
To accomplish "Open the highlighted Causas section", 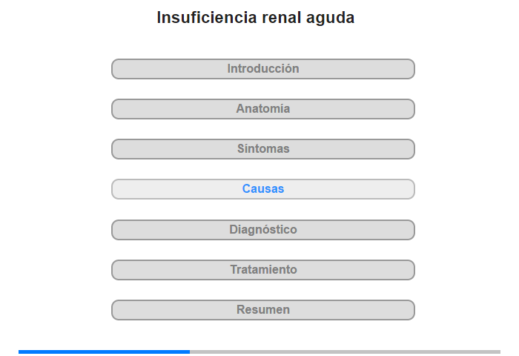I will [x=262, y=189].
